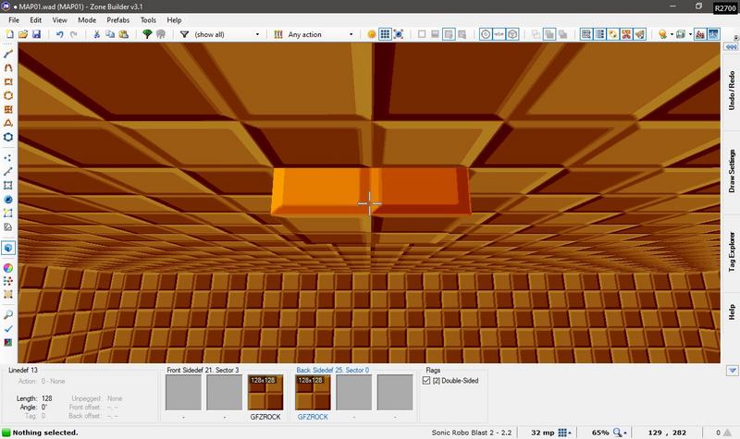Select the Visual Mode cube icon in sidebar
The height and width of the screenshot is (439, 740).
tap(8, 249)
